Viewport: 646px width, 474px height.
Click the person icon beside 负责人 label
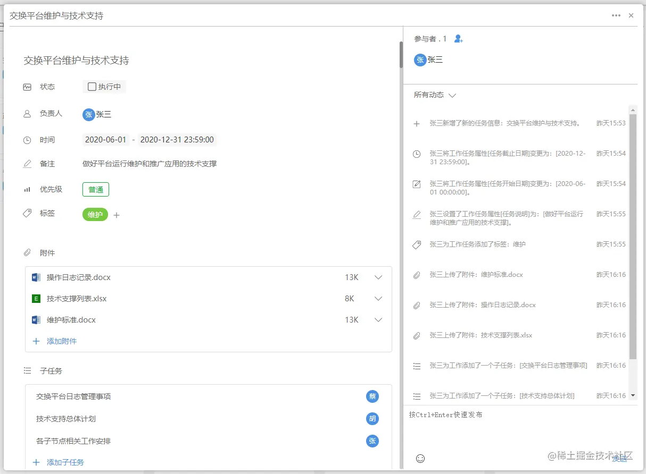click(27, 114)
